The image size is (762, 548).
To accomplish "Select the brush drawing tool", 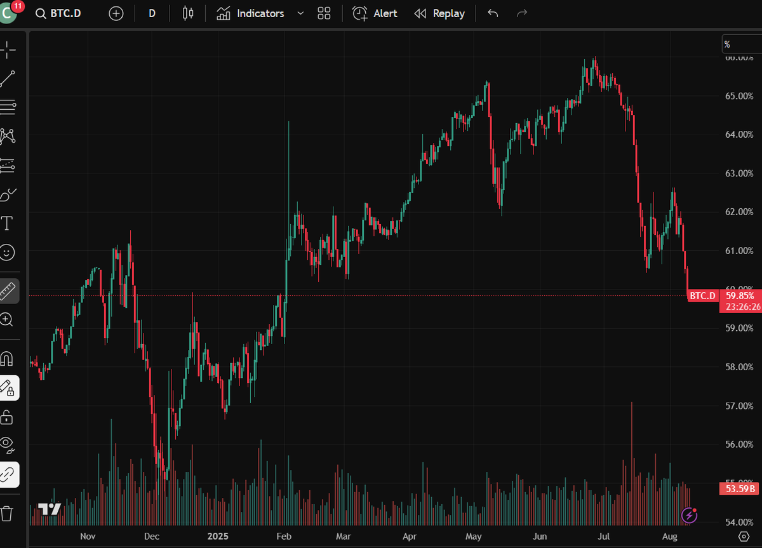I will (x=8, y=194).
